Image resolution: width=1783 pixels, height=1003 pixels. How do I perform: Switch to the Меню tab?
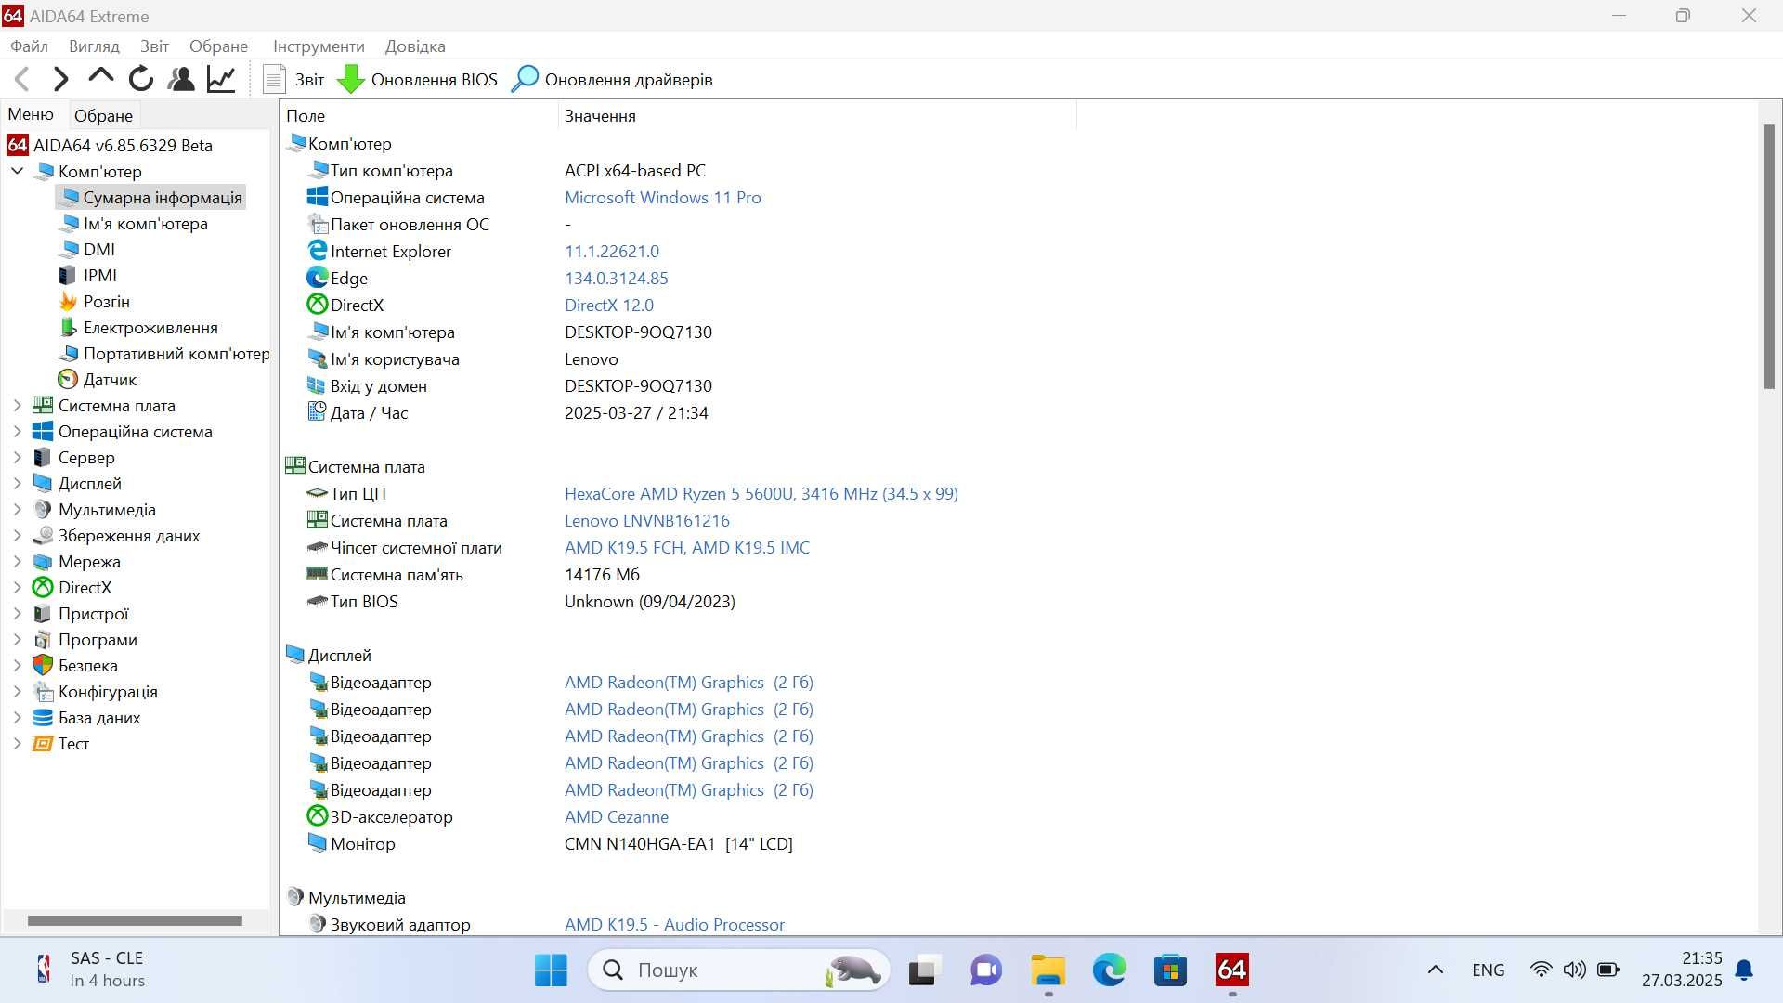pos(32,114)
